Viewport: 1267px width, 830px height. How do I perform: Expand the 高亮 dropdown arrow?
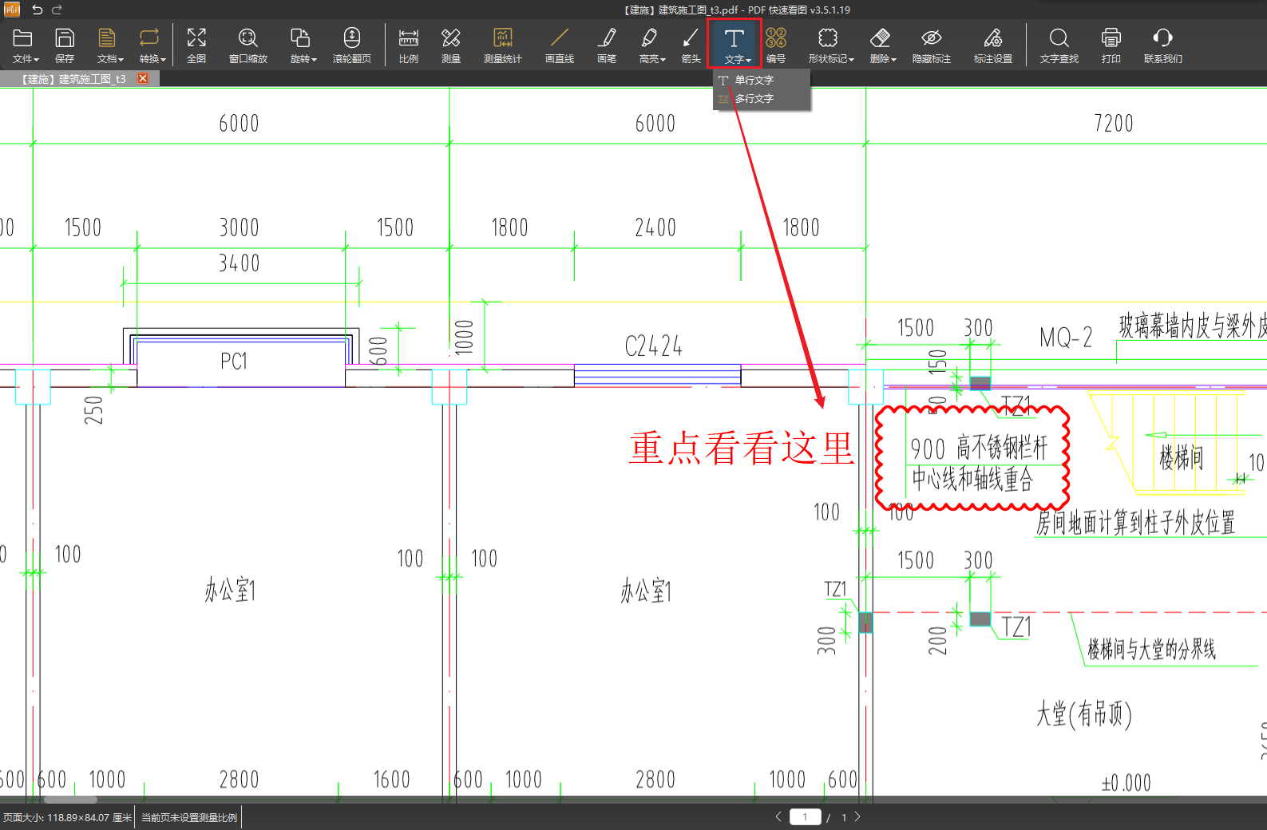click(663, 60)
